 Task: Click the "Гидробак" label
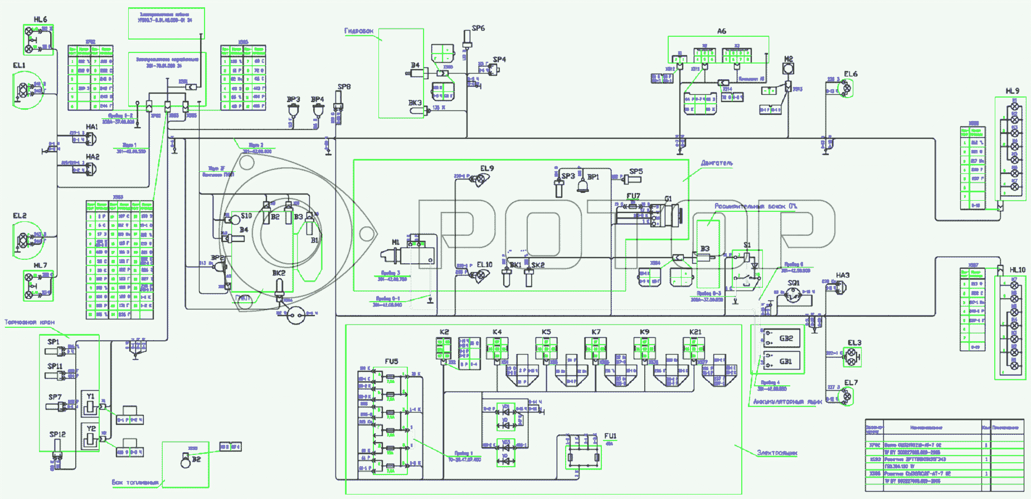(x=359, y=31)
